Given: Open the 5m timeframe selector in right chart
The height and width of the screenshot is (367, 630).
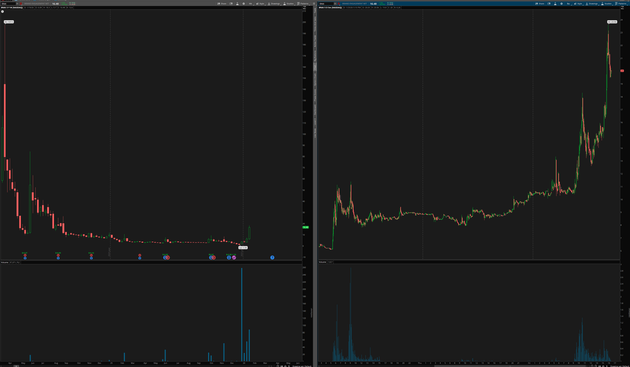Looking at the screenshot, I should click(569, 4).
